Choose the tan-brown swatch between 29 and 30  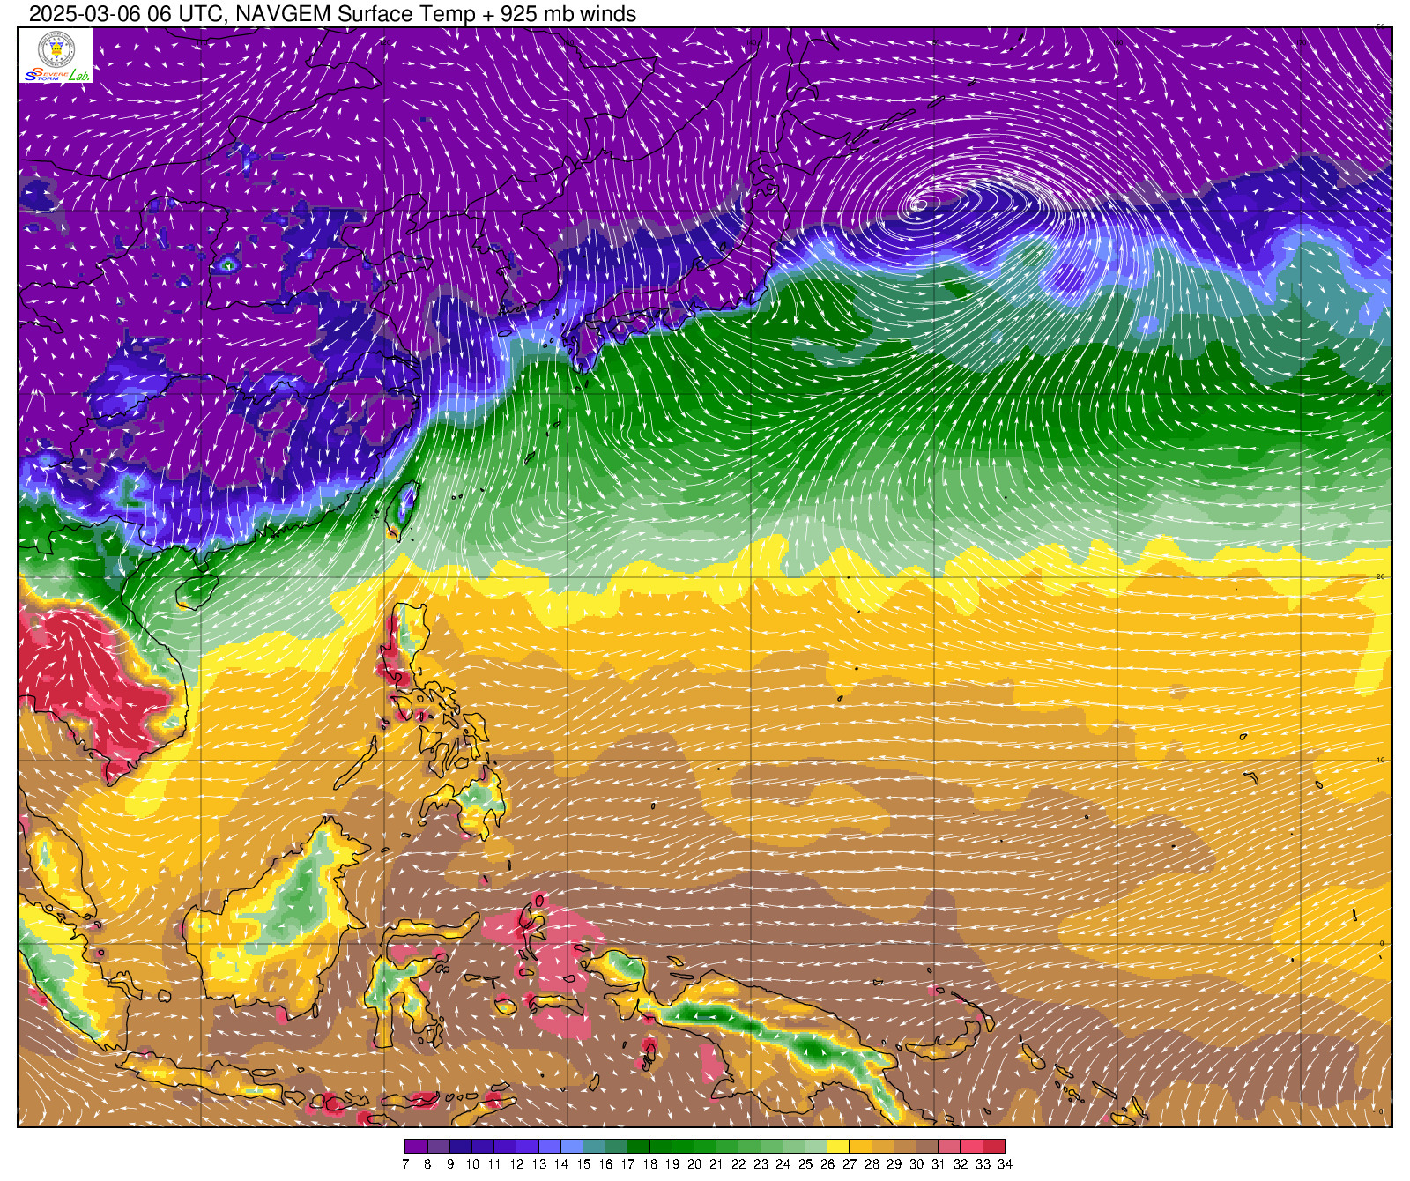[x=905, y=1147]
